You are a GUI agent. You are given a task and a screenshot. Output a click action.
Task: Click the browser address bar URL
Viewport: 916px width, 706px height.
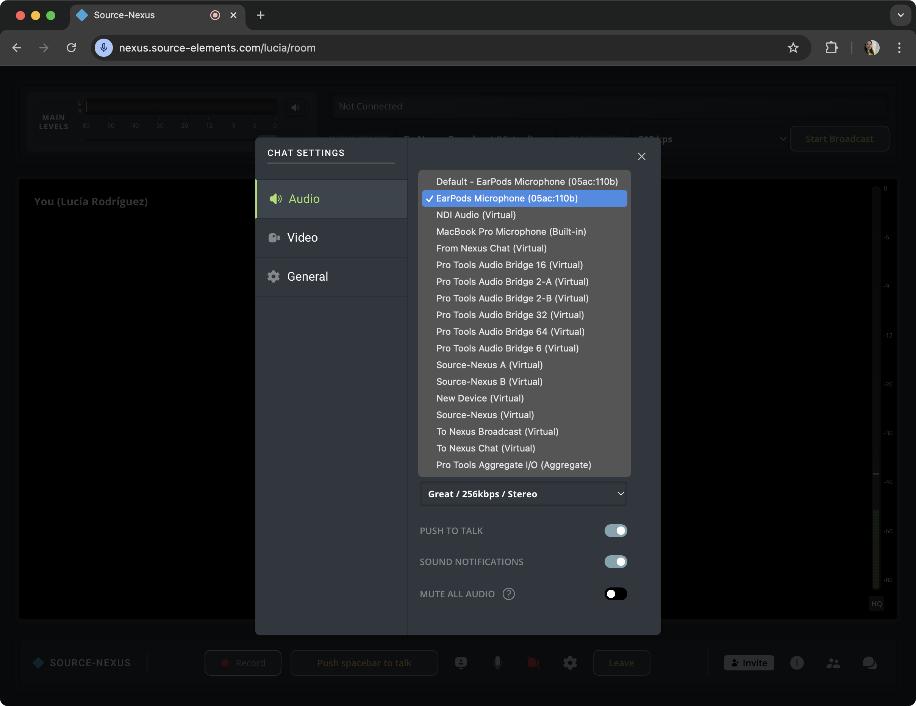[x=217, y=48]
